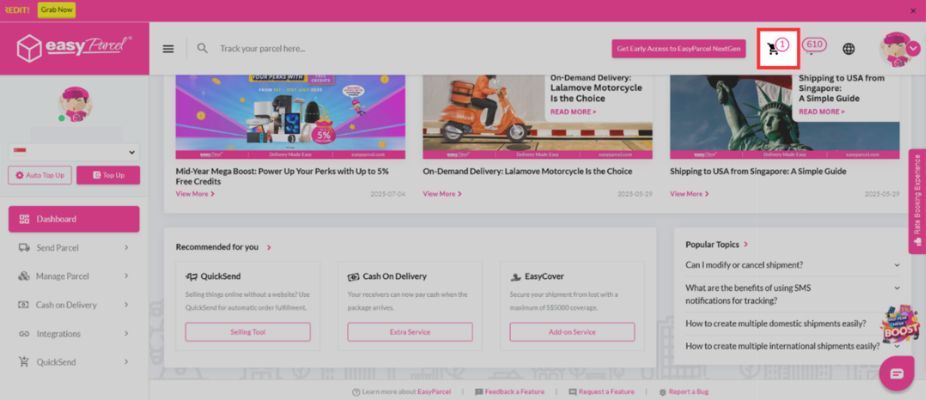Expand the Cash on Delivery chevron
This screenshot has height=400, width=926.
[126, 305]
